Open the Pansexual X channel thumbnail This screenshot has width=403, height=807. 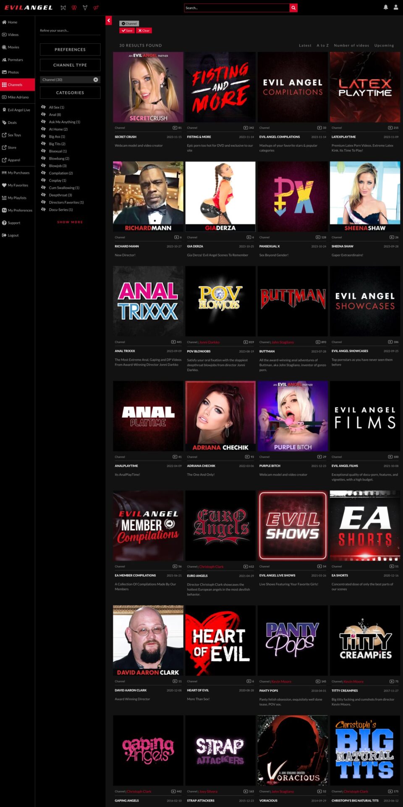point(293,197)
